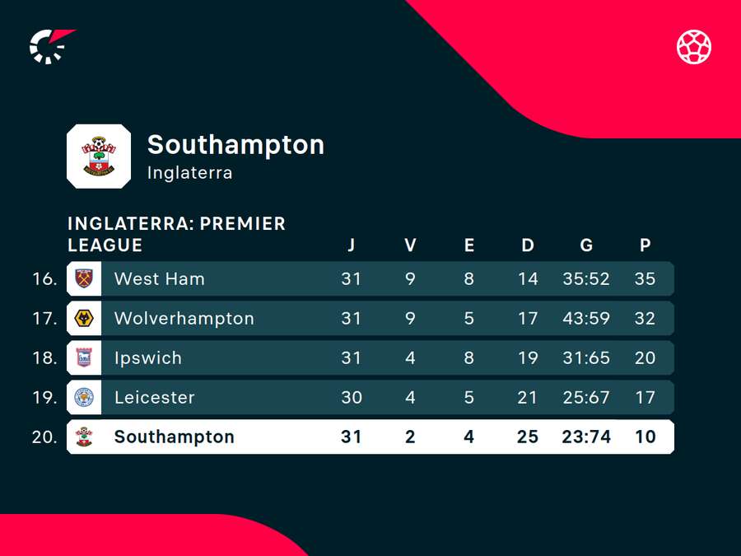Screen dimensions: 741x556
Task: Click the Leicester fox crest icon
Action: coord(84,397)
